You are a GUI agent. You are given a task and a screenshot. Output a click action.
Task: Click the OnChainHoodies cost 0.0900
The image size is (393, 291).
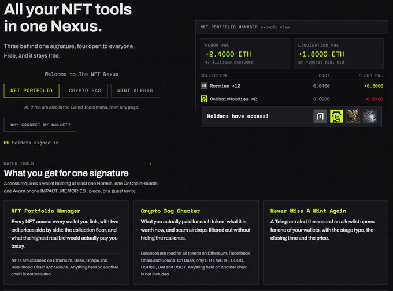(x=321, y=99)
